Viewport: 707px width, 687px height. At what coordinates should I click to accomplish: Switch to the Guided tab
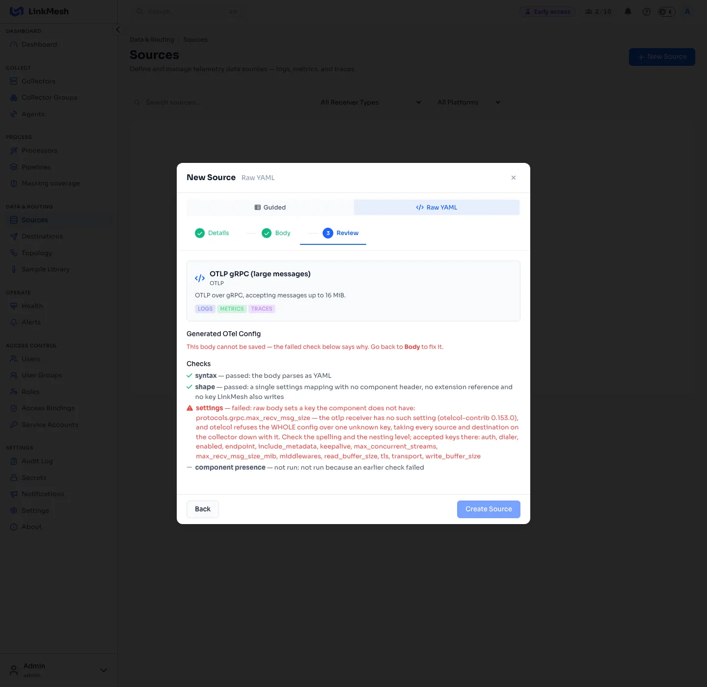(270, 208)
